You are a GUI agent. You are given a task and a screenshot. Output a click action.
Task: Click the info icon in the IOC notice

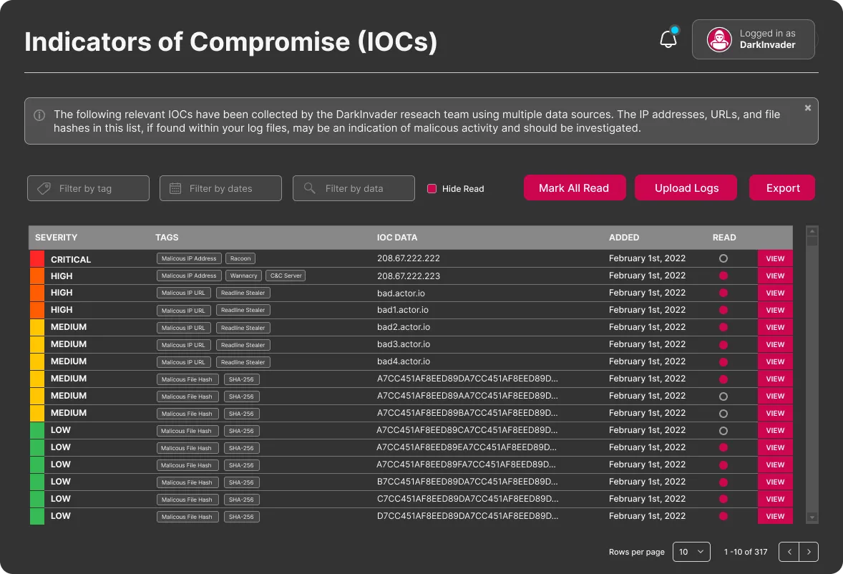pyautogui.click(x=39, y=115)
